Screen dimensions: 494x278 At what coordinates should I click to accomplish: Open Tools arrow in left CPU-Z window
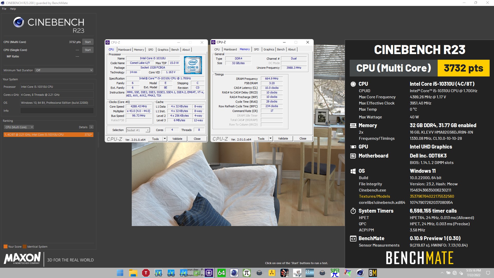pyautogui.click(x=165, y=139)
